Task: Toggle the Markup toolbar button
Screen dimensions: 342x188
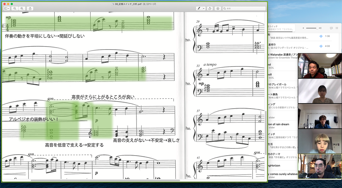Action: tap(218, 9)
